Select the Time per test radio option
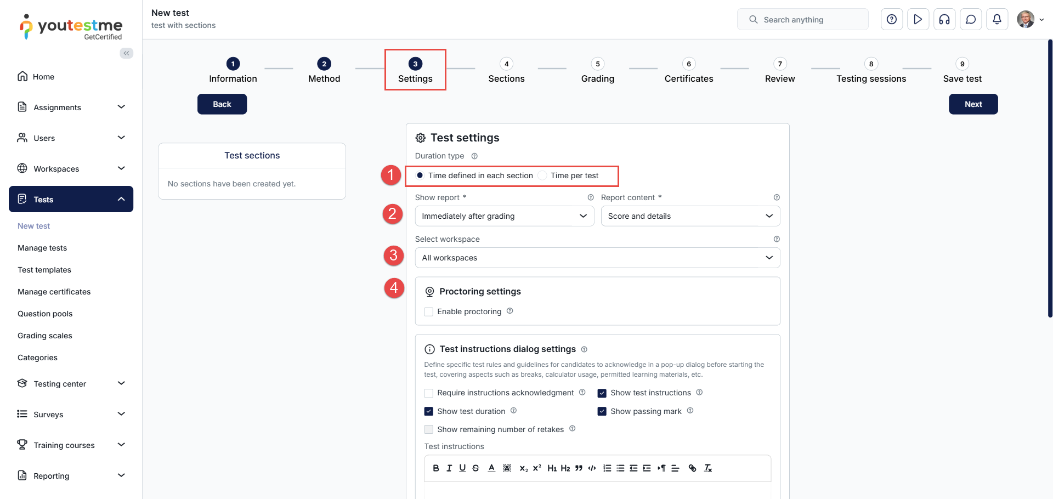This screenshot has width=1053, height=499. click(x=542, y=175)
